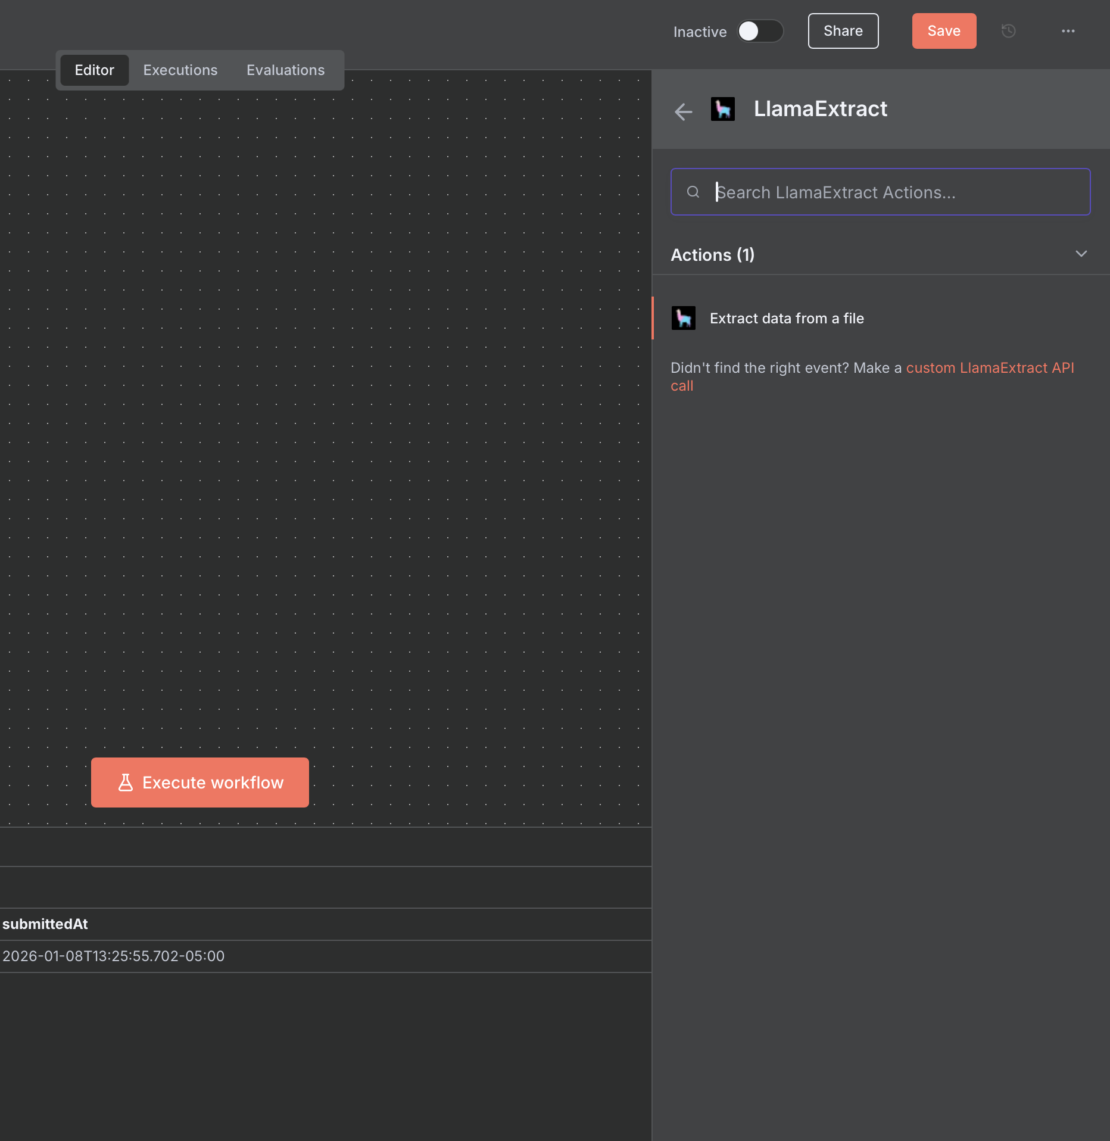The image size is (1110, 1141).
Task: Click the flask icon on Execute workflow
Action: coord(126,783)
